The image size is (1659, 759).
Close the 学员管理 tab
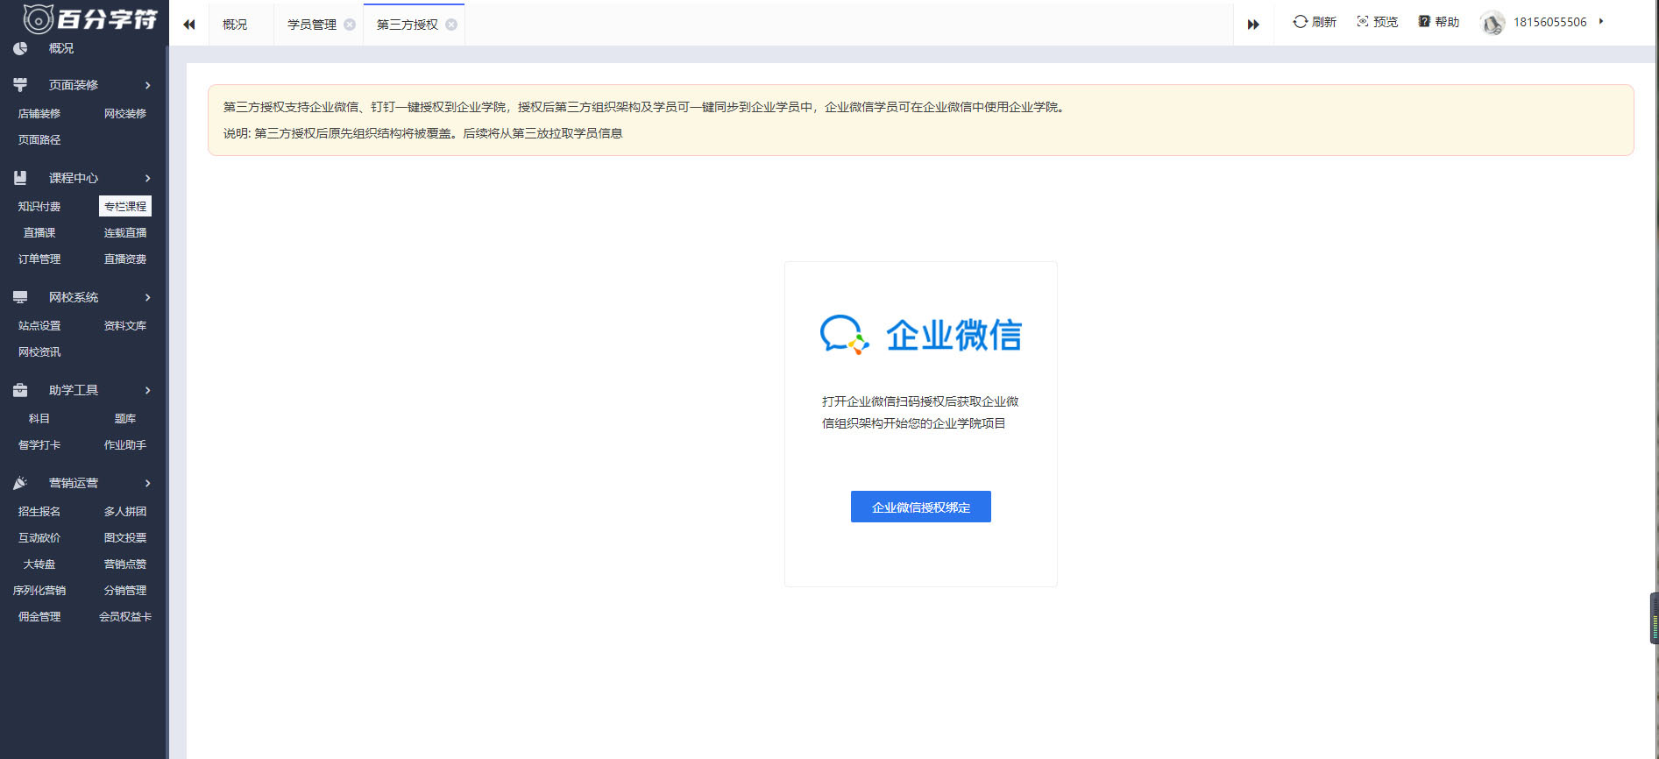350,25
